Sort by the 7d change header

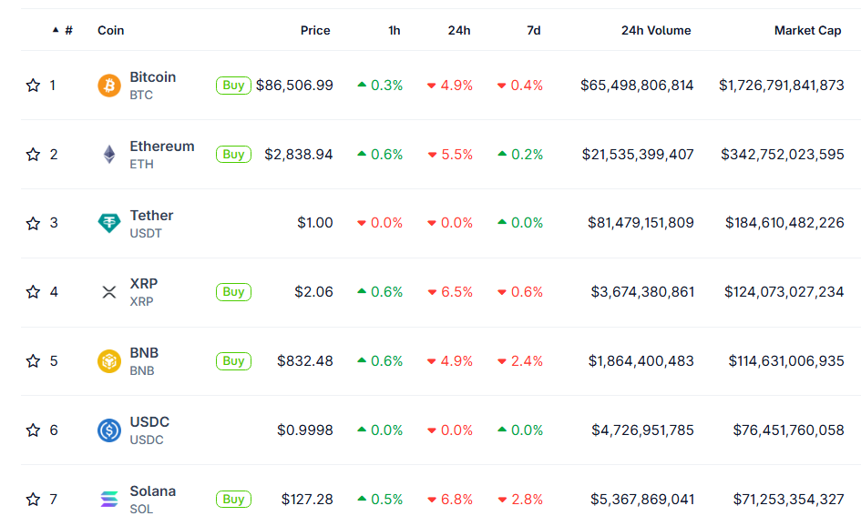(x=533, y=30)
